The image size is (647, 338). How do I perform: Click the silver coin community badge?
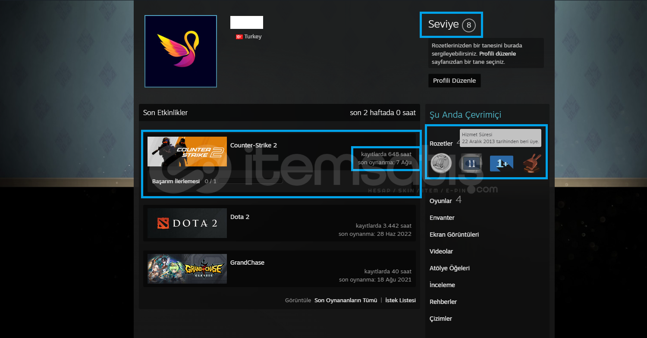click(x=442, y=164)
